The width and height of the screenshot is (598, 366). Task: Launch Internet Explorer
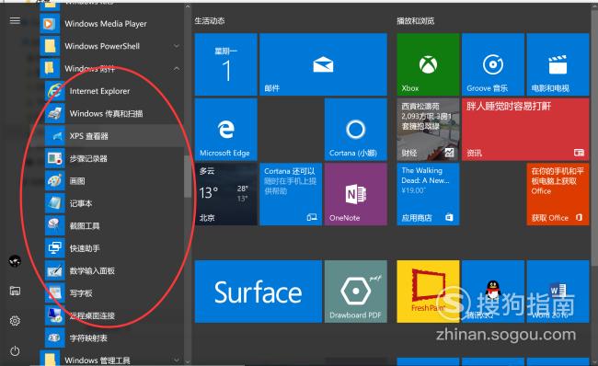coord(114,91)
